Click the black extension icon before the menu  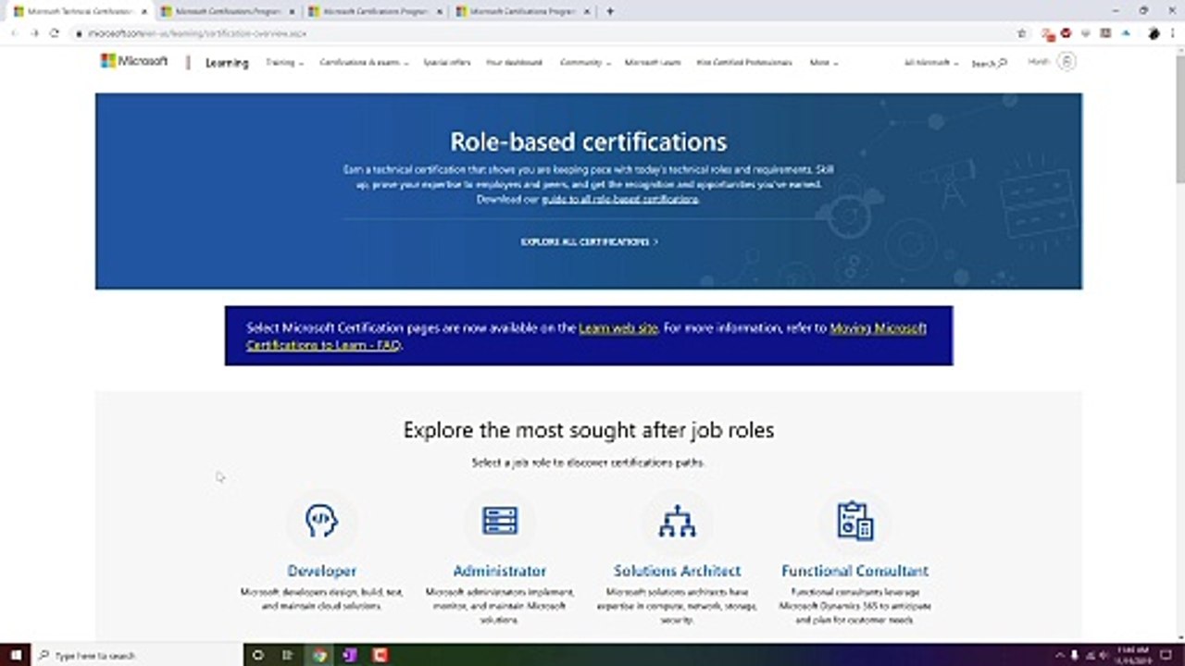click(1154, 33)
